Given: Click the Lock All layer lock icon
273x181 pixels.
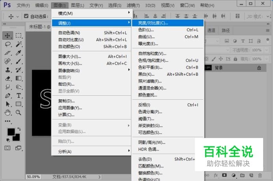Looking at the screenshot, I should pyautogui.click(x=235, y=59).
